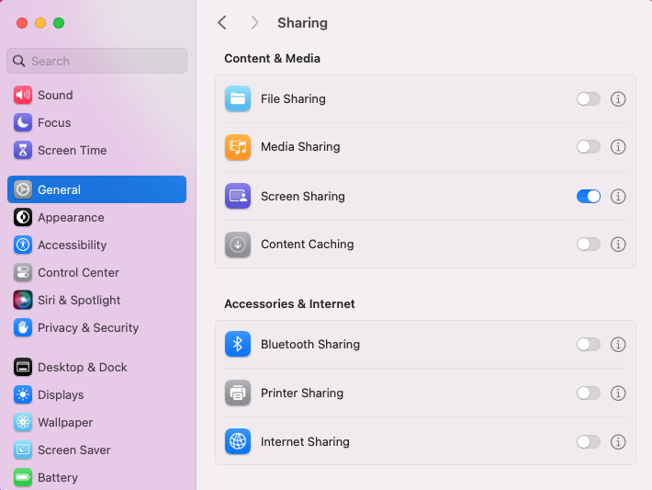Viewport: 652px width, 490px height.
Task: Select the Focus moon icon
Action: coord(23,122)
